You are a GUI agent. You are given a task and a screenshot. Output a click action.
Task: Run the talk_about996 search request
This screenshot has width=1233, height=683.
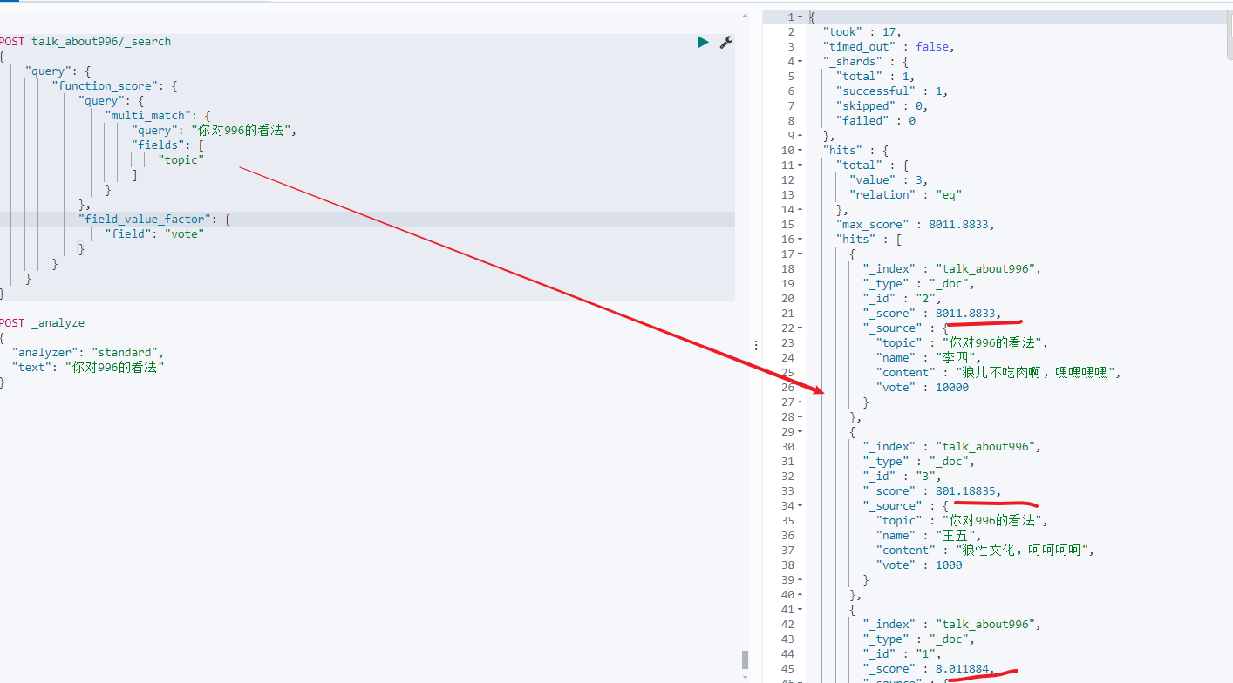(703, 42)
